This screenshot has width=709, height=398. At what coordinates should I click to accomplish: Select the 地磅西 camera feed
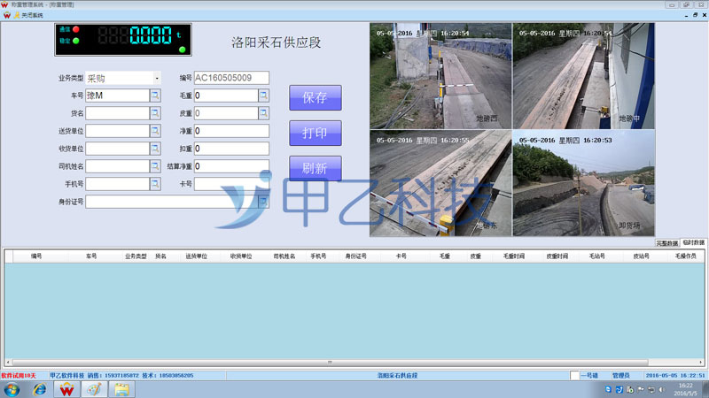click(440, 75)
